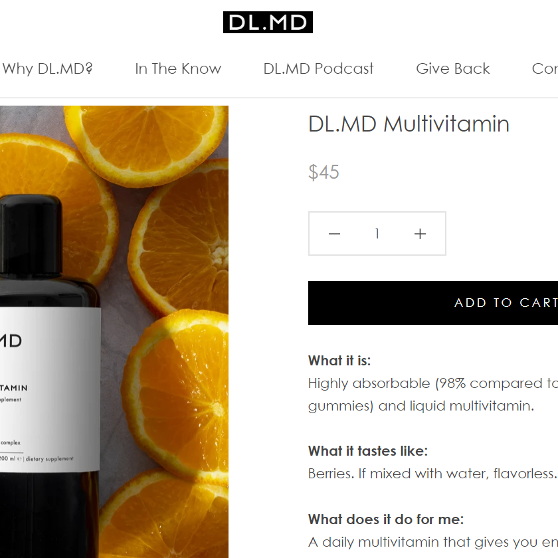Image resolution: width=558 pixels, height=558 pixels.
Task: Go to In The Know page
Action: (x=178, y=68)
